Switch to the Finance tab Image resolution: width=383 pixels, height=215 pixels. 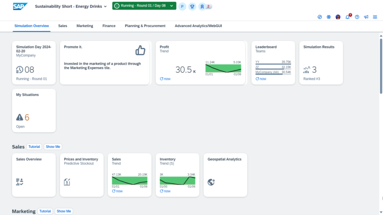click(109, 26)
